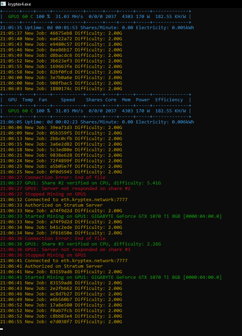
Task: Click the Power column header
Action: point(142,100)
